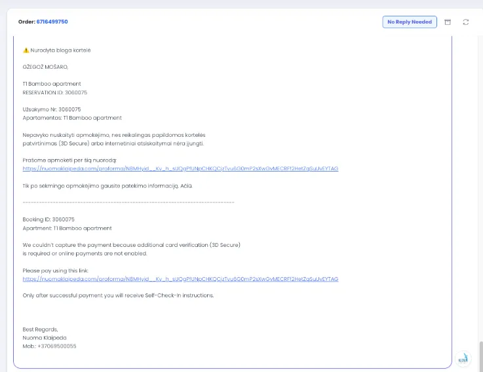Open the floating assistant logo icon
This screenshot has height=372, width=483.
pos(463,359)
